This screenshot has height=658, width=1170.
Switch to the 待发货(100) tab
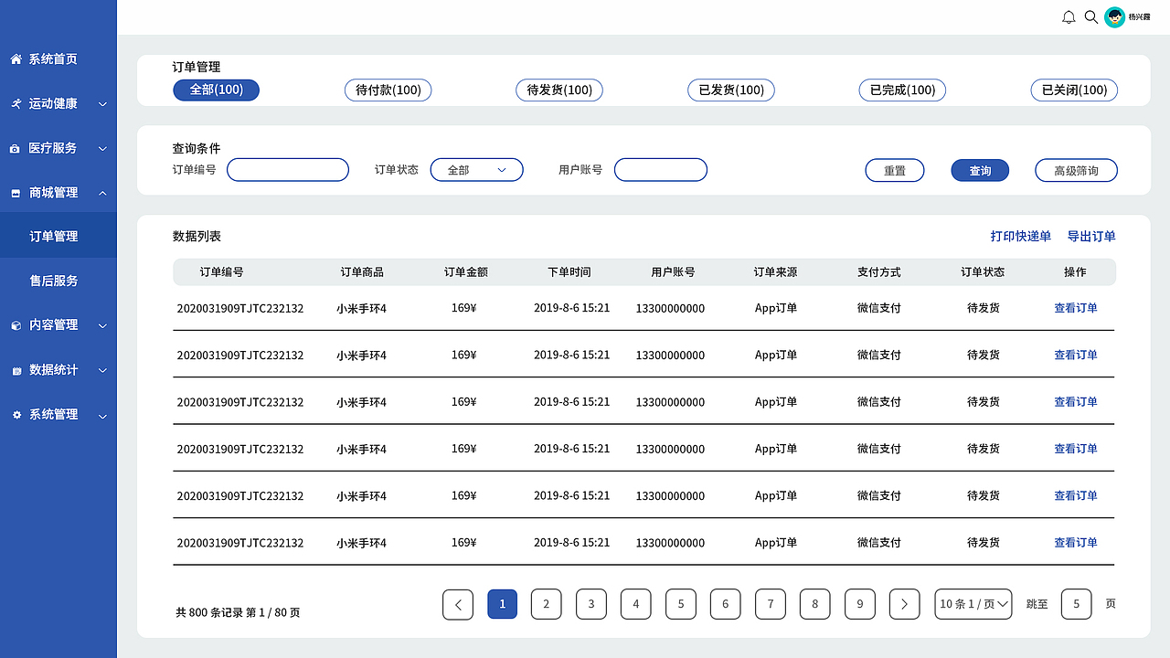tap(558, 90)
